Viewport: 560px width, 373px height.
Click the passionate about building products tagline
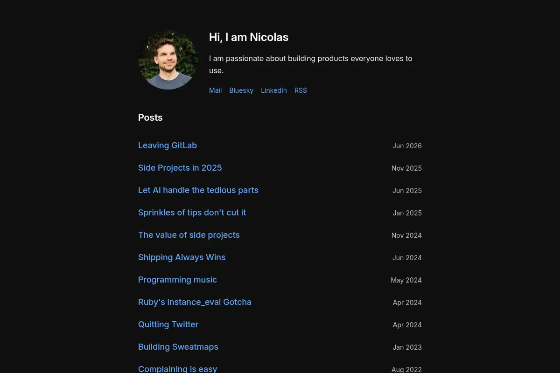click(x=311, y=64)
